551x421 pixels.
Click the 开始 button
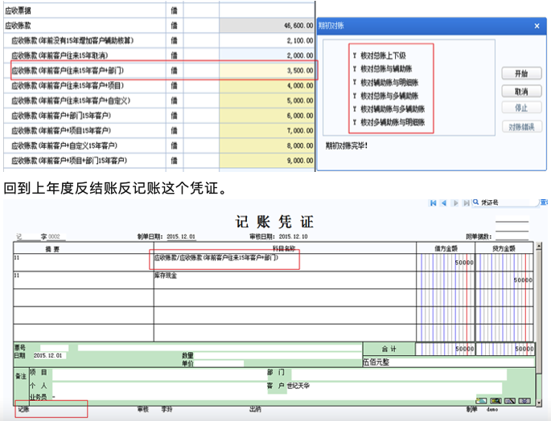coord(521,73)
